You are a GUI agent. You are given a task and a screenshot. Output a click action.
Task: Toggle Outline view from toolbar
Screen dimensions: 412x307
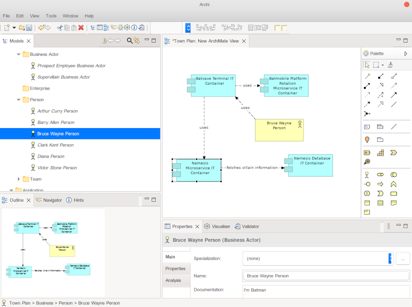click(106, 27)
